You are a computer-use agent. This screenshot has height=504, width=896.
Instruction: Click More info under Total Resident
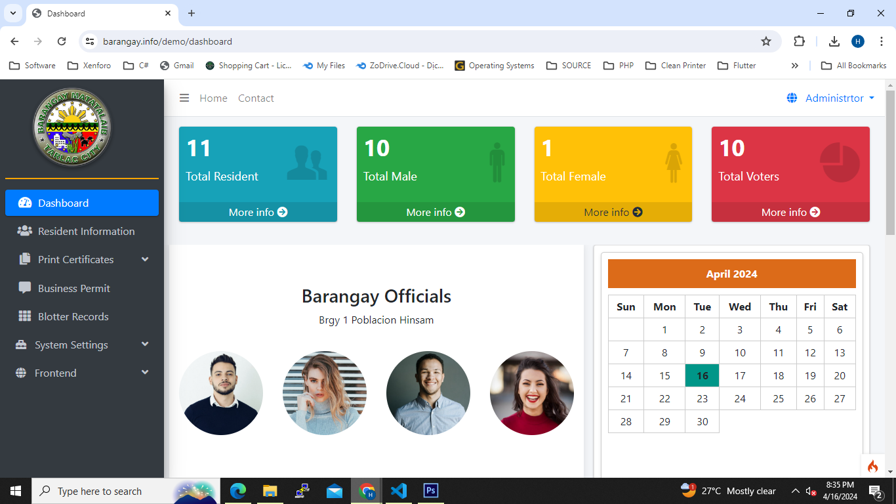pyautogui.click(x=258, y=212)
